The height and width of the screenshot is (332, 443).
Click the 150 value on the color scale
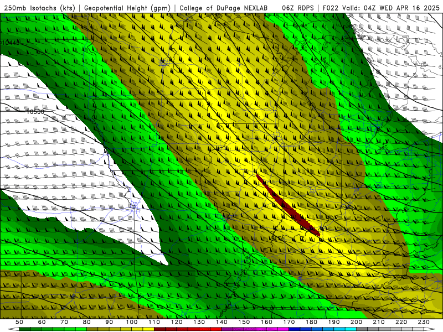(x=244, y=322)
